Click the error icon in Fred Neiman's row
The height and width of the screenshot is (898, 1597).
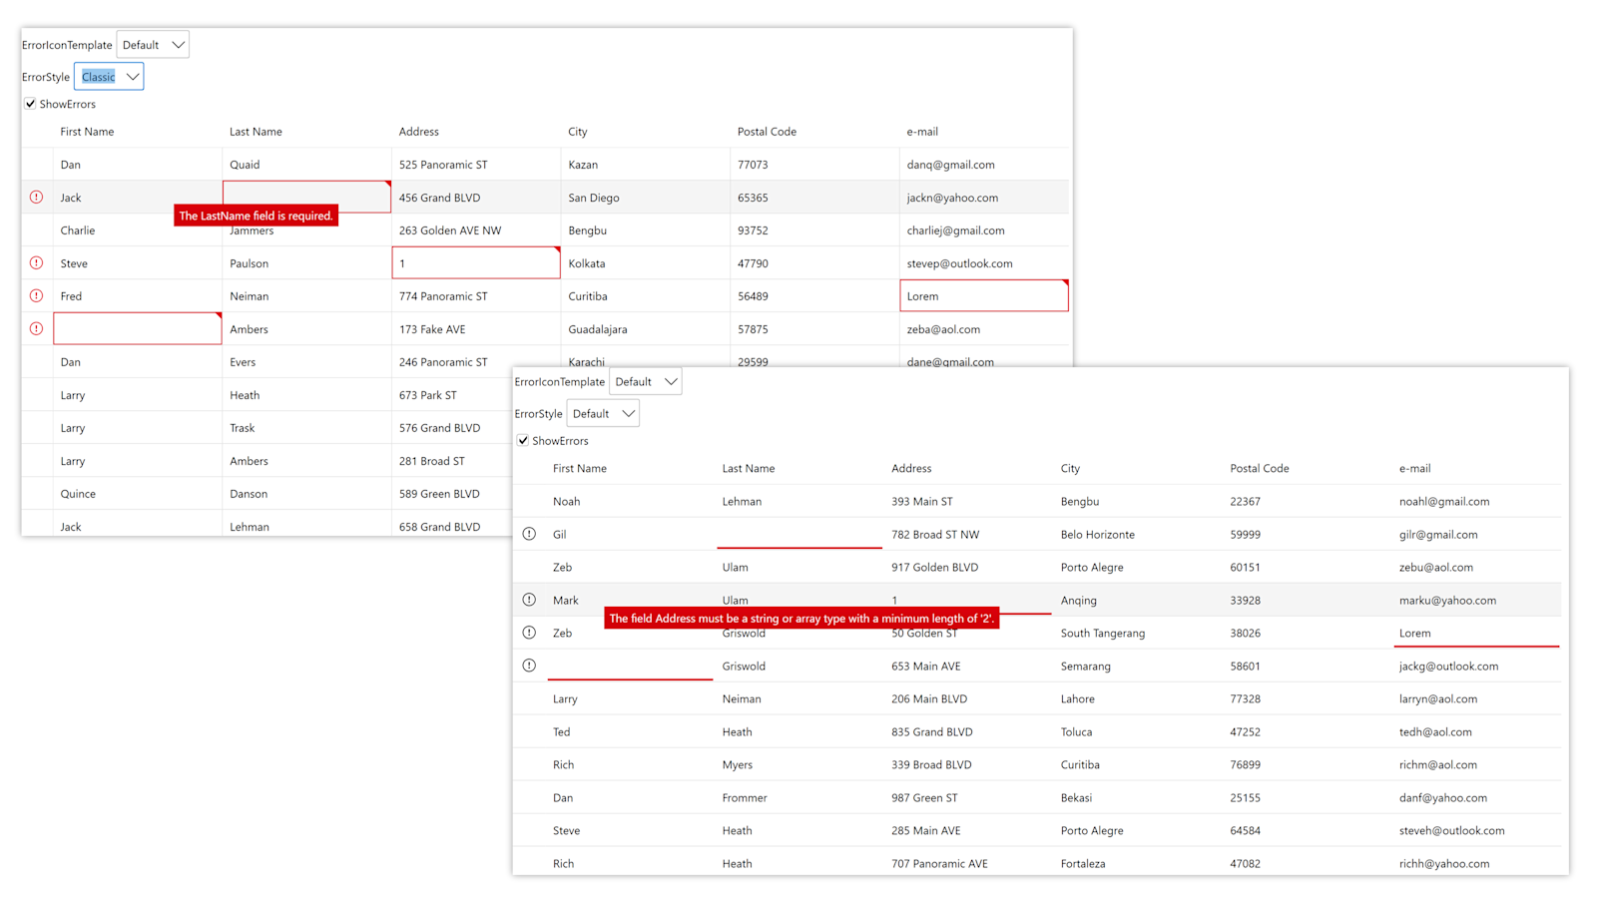click(36, 296)
